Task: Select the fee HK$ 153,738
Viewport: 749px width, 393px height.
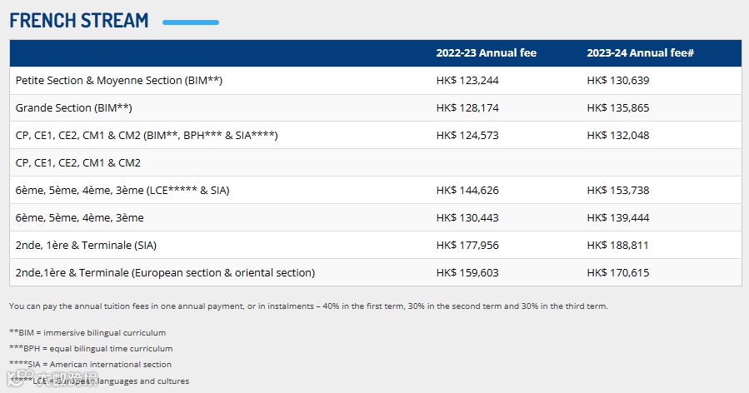Action: 618,190
